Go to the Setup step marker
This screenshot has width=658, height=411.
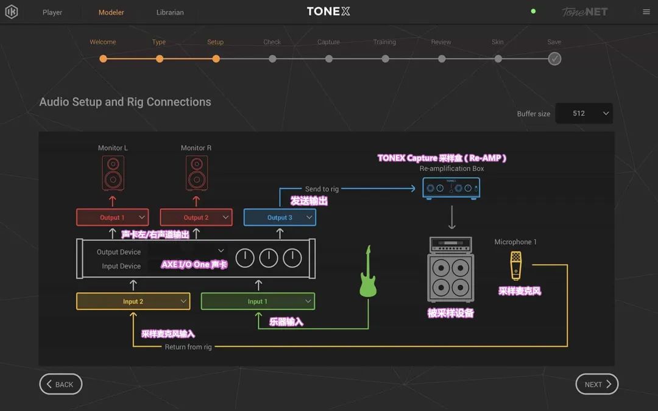(x=216, y=58)
